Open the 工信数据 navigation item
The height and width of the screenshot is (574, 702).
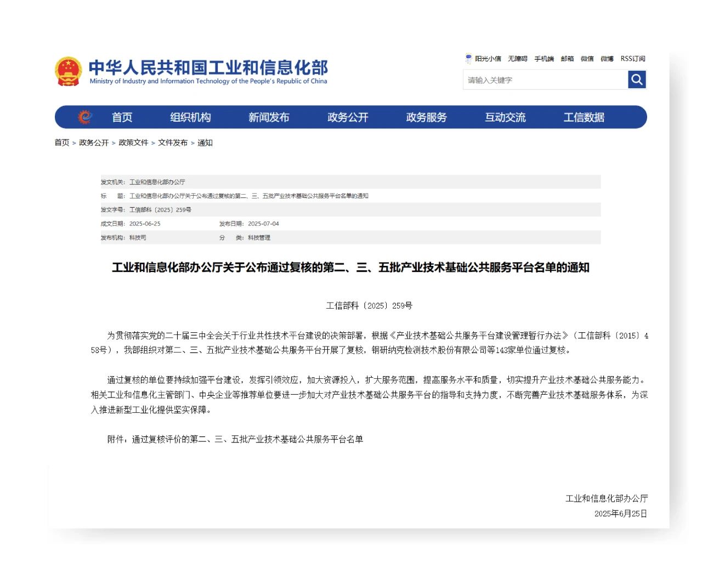click(x=584, y=117)
